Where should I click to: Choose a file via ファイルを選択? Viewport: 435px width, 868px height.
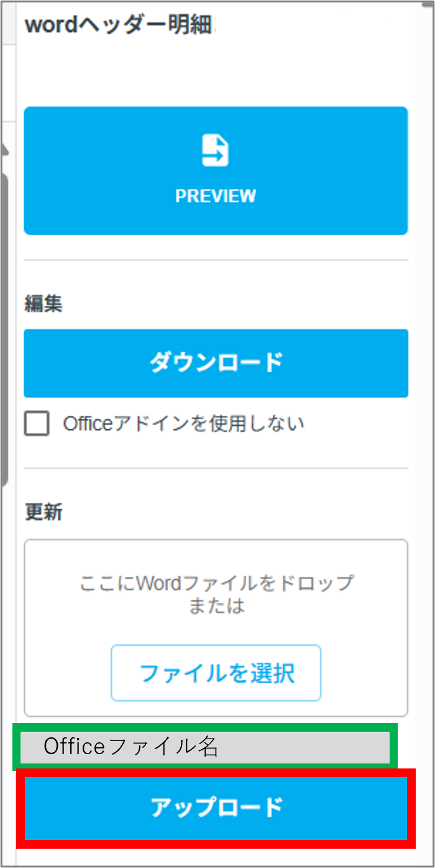pos(216,673)
